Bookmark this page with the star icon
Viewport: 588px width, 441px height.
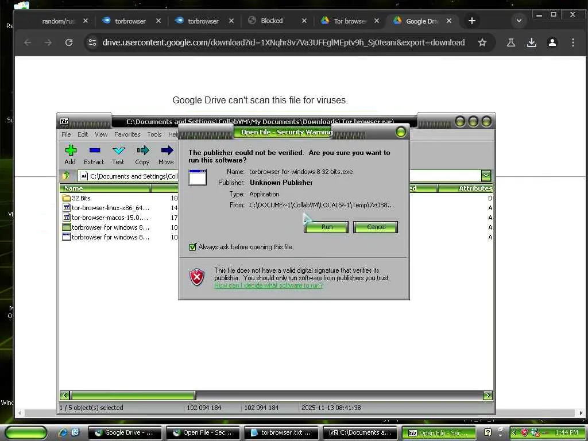point(482,42)
